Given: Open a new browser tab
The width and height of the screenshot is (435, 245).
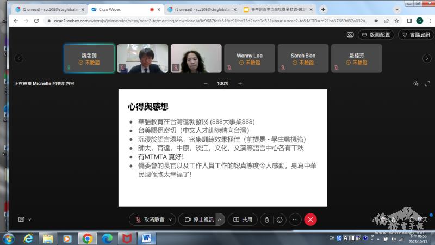Looking at the screenshot, I should click(323, 9).
